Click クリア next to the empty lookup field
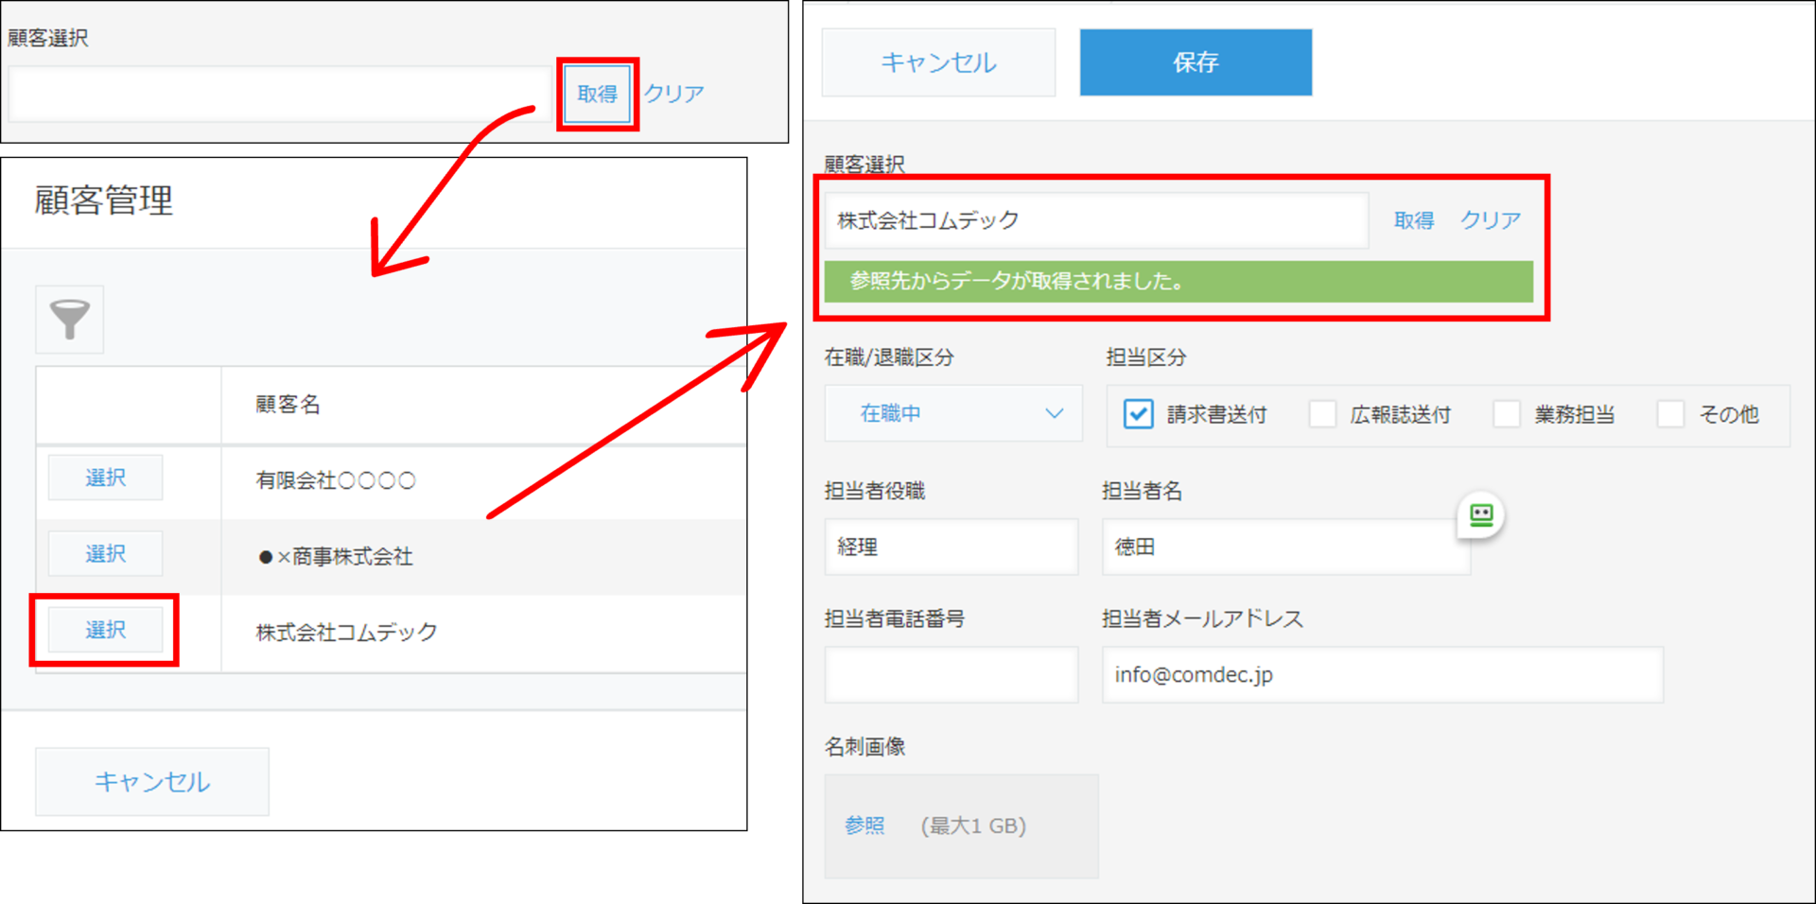 click(x=674, y=94)
